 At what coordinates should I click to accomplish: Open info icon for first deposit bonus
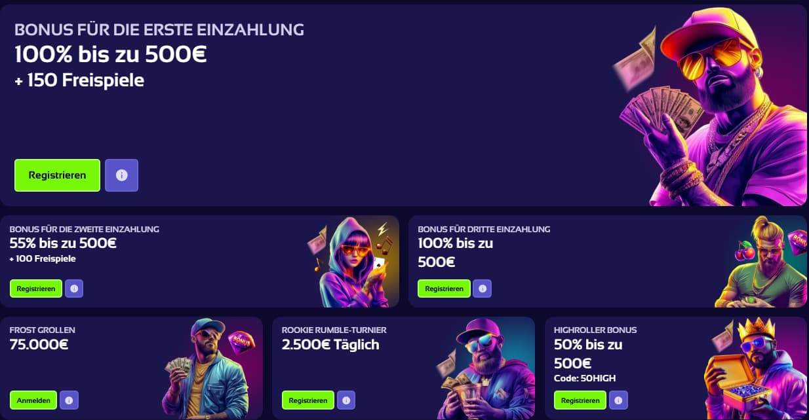tap(121, 175)
